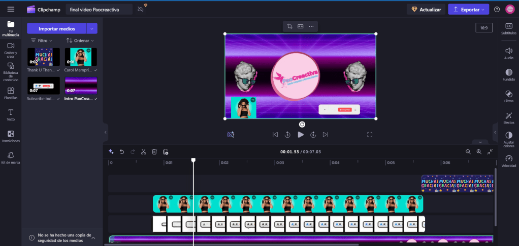Click the split scissors icon in timeline toolbar
Screen dimensions: 519x246
[x=143, y=151]
